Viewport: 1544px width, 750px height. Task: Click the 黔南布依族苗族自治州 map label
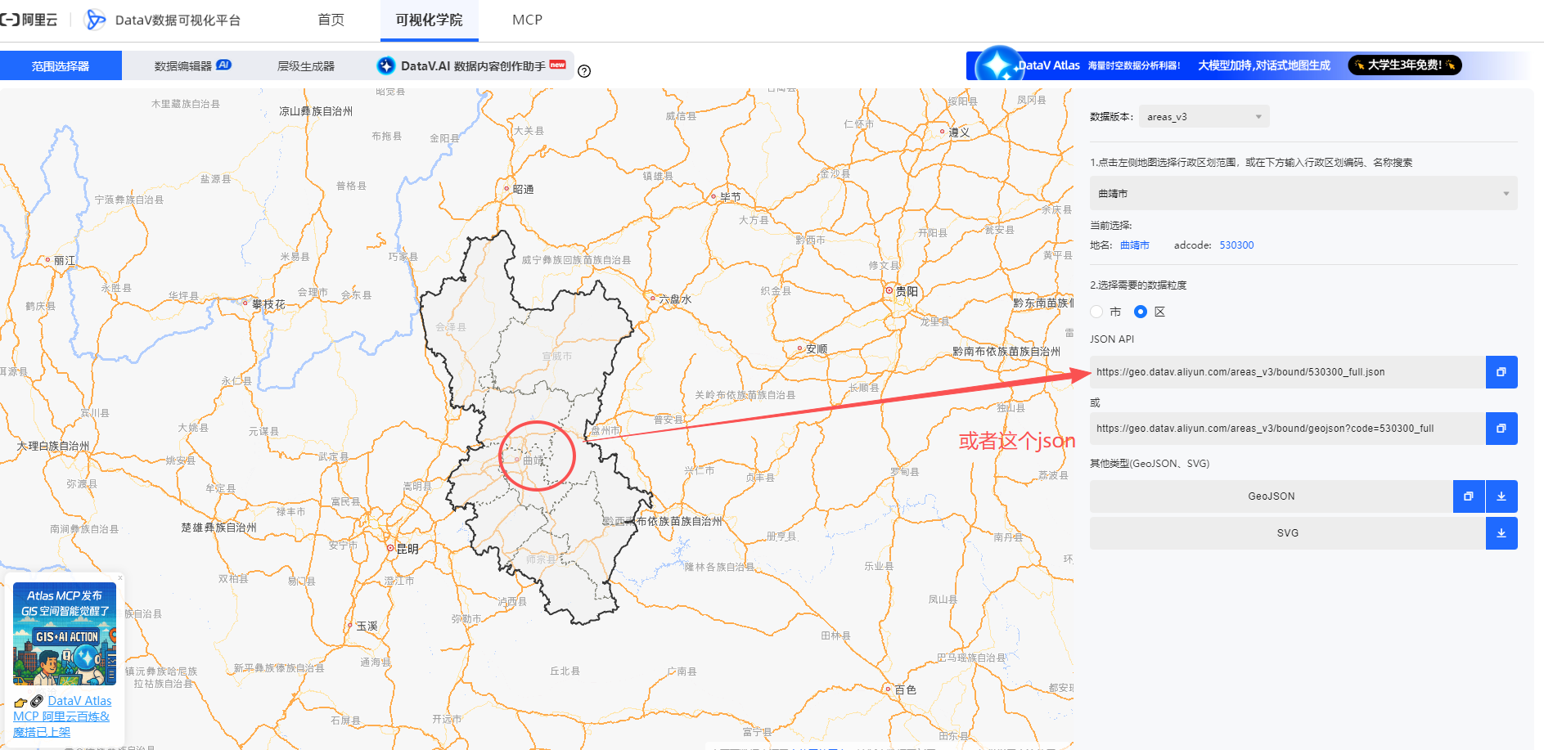point(1006,352)
